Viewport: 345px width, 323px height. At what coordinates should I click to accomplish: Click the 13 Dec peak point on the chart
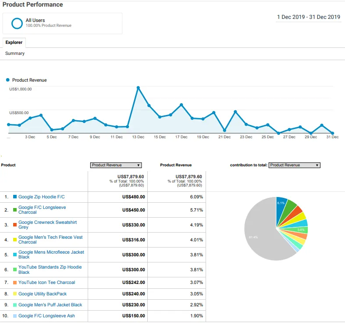pos(138,88)
